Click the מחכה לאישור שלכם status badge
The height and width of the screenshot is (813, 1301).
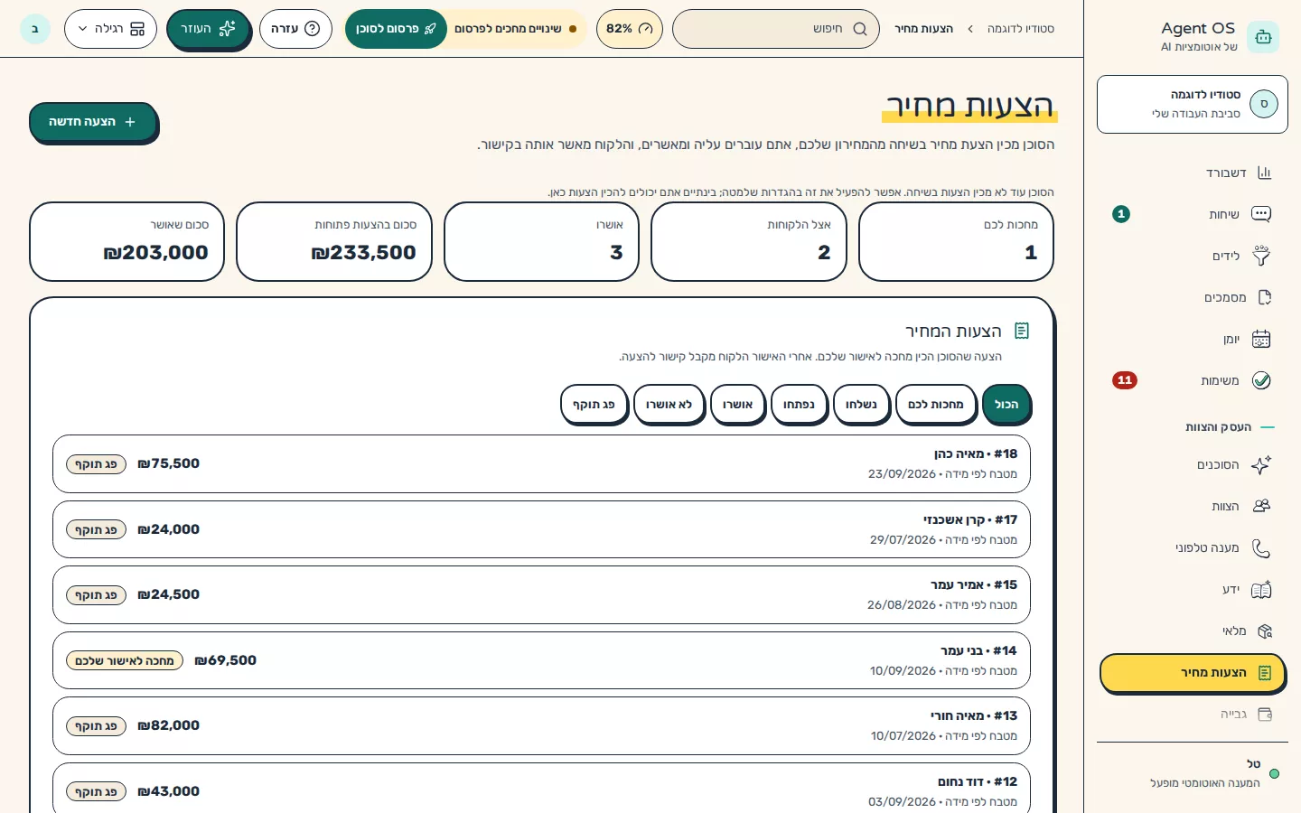click(x=125, y=660)
